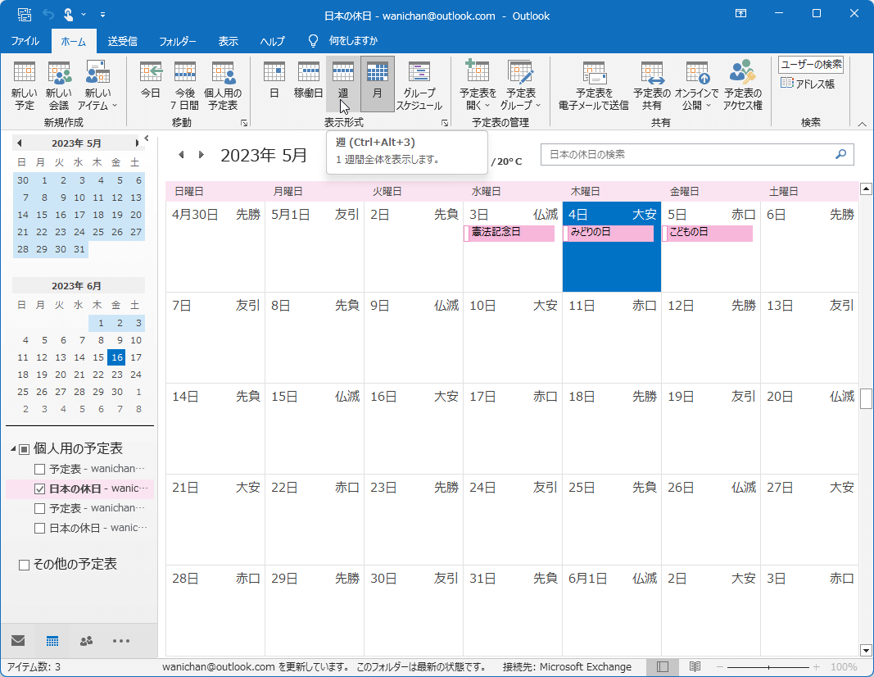Click 予定表の共有 to share the calendar
Screen dimensions: 874x677
[x=651, y=85]
